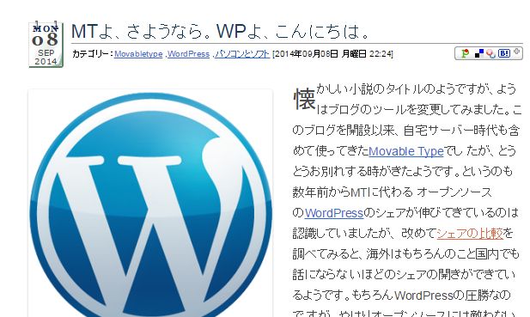Click the drop cap character 懐

point(304,99)
